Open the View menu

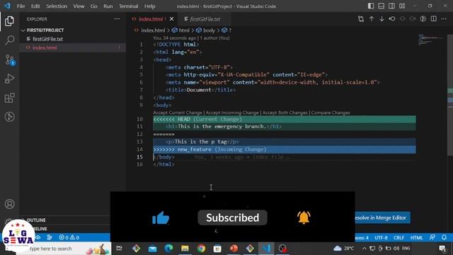coord(79,6)
